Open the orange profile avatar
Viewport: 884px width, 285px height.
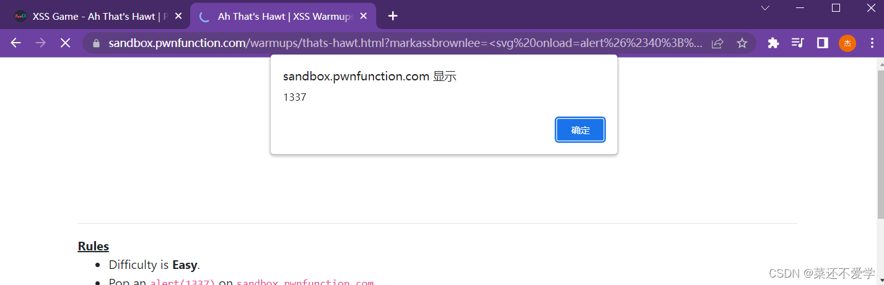pyautogui.click(x=847, y=43)
